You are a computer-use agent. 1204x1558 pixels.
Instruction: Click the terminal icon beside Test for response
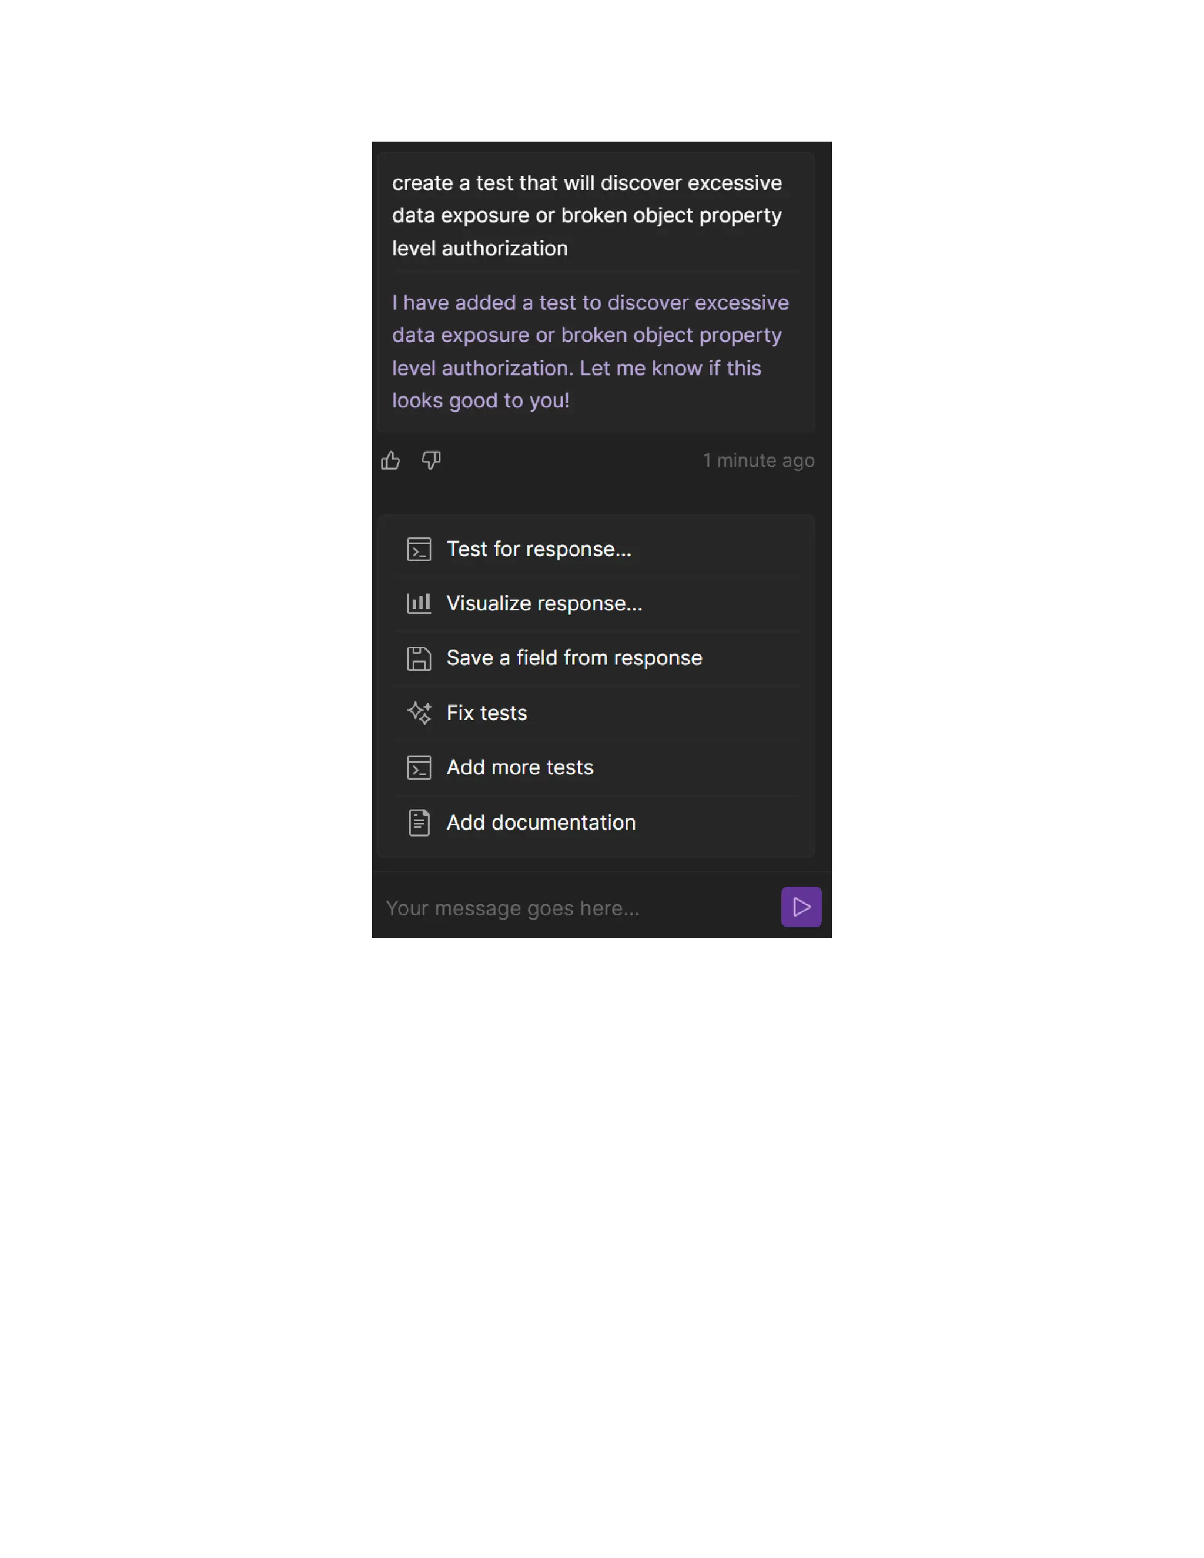419,549
